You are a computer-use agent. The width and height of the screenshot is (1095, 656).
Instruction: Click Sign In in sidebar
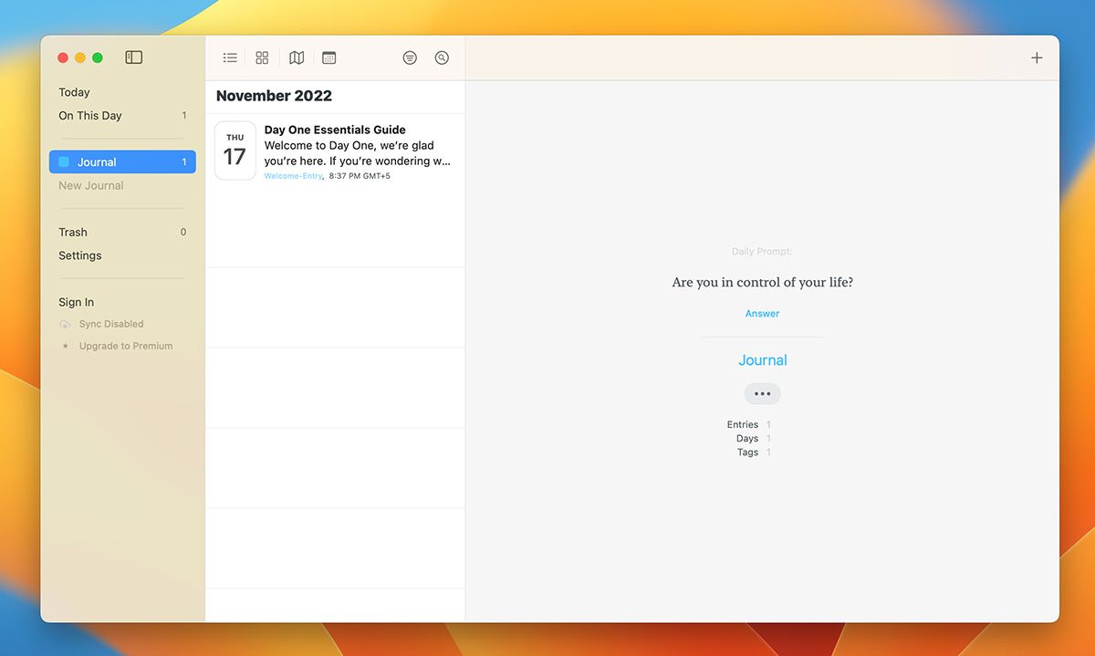click(77, 302)
